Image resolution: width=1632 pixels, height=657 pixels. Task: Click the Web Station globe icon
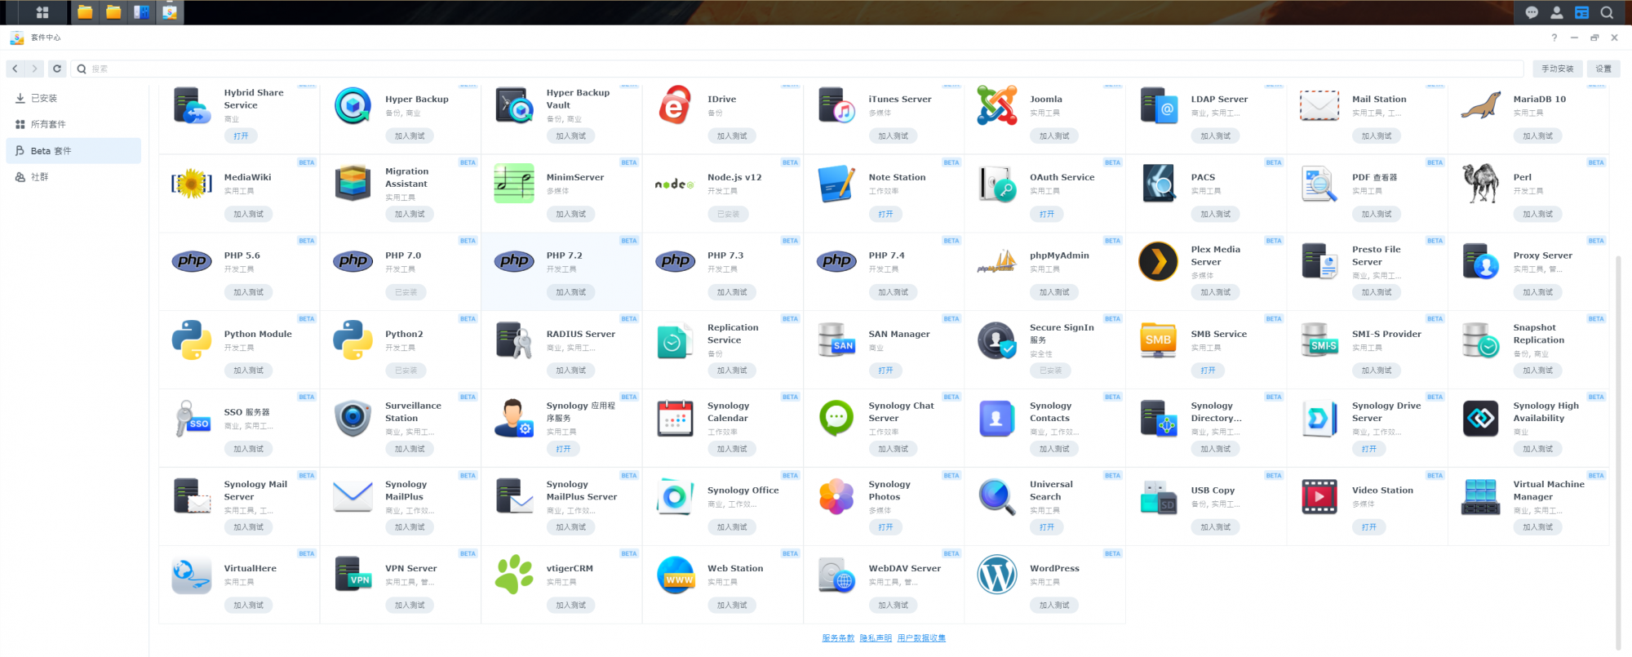[x=675, y=575]
